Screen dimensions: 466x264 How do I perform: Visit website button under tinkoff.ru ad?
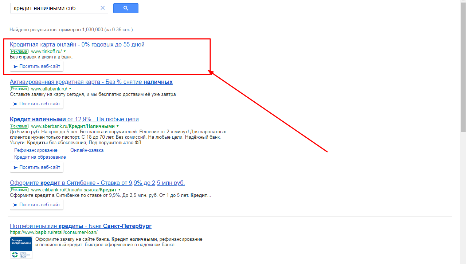click(x=36, y=66)
